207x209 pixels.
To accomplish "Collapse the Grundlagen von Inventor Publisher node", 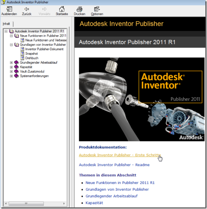I will 11,45.
